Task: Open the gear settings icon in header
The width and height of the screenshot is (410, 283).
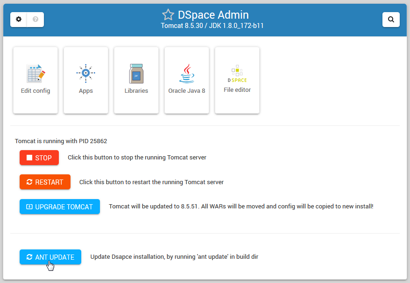Action: coord(19,19)
